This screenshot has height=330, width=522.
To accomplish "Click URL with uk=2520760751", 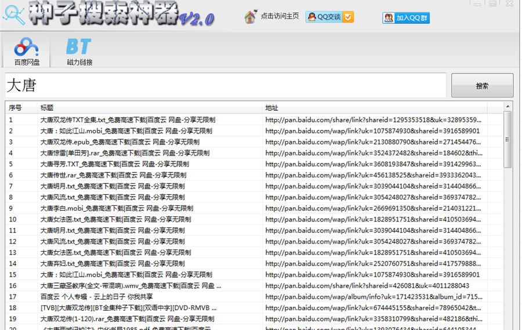I will (373, 263).
